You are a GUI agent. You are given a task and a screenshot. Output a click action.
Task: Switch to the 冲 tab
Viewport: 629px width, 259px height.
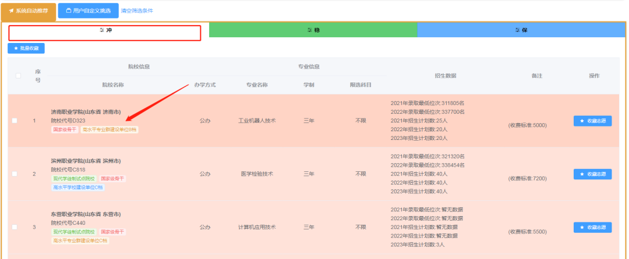click(x=105, y=30)
